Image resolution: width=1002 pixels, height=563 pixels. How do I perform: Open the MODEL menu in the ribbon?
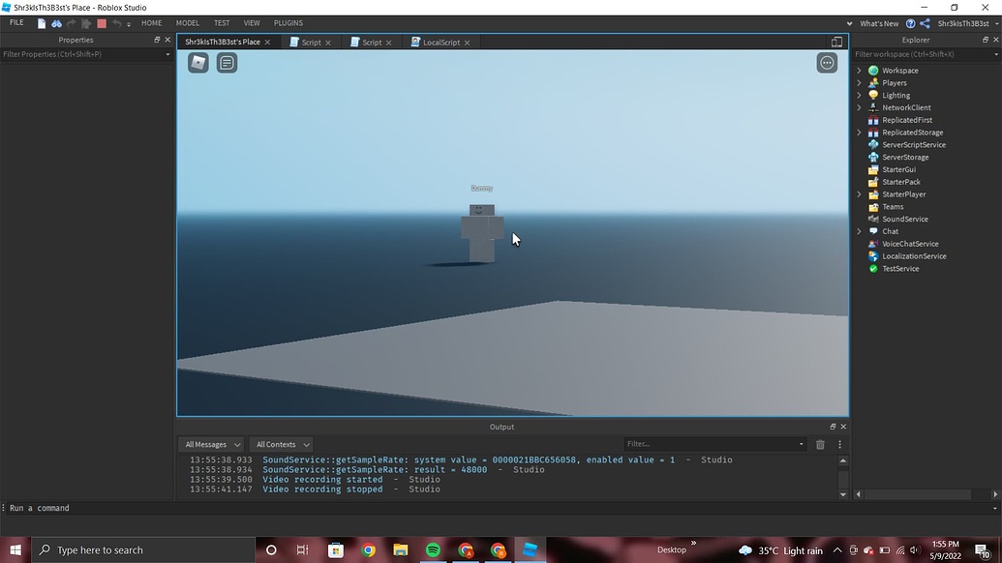(187, 22)
